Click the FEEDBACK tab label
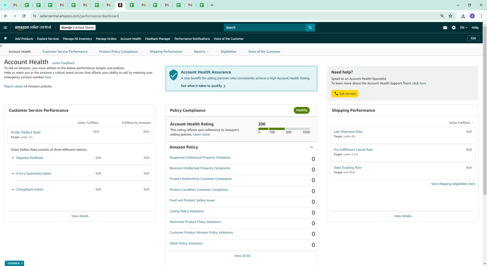The height and width of the screenshot is (266, 487). tap(13, 263)
